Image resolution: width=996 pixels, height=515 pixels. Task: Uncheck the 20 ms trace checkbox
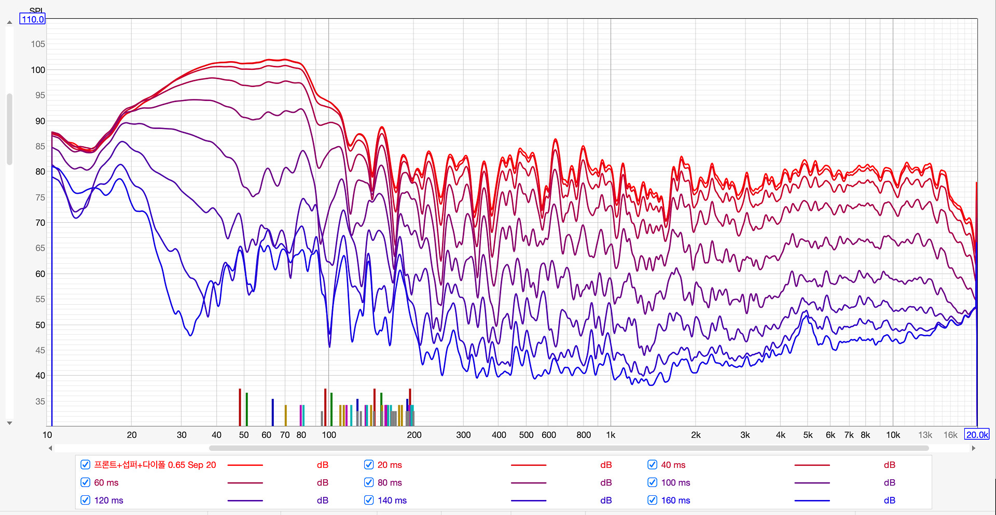[x=369, y=465]
